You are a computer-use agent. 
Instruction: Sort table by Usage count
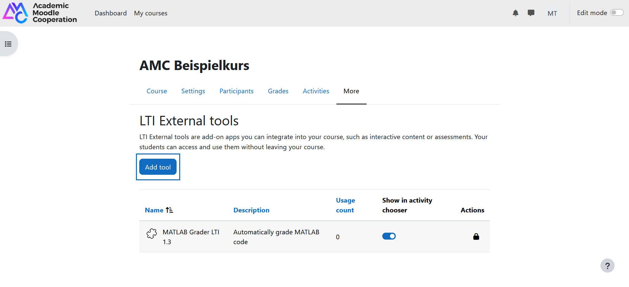(345, 205)
